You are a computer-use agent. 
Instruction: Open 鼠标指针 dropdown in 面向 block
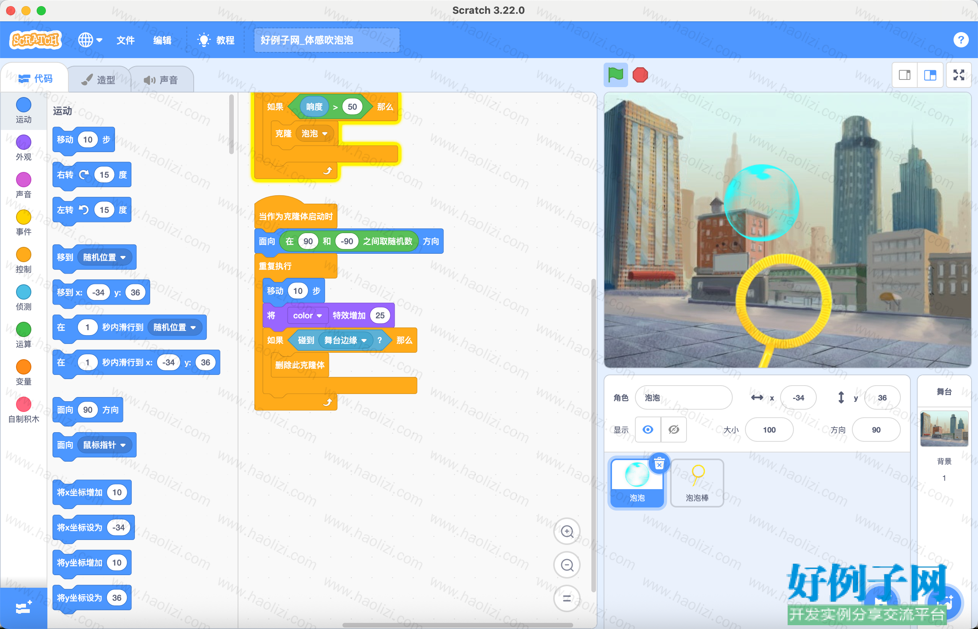(x=104, y=445)
